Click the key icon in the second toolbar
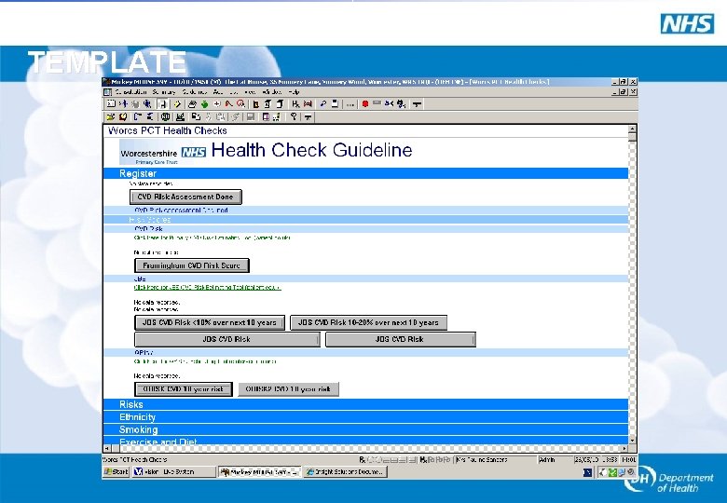The image size is (727, 503). [294, 116]
